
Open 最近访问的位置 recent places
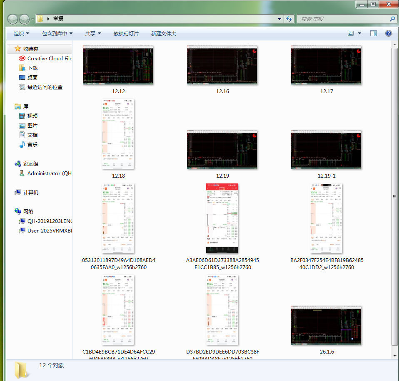click(x=45, y=87)
